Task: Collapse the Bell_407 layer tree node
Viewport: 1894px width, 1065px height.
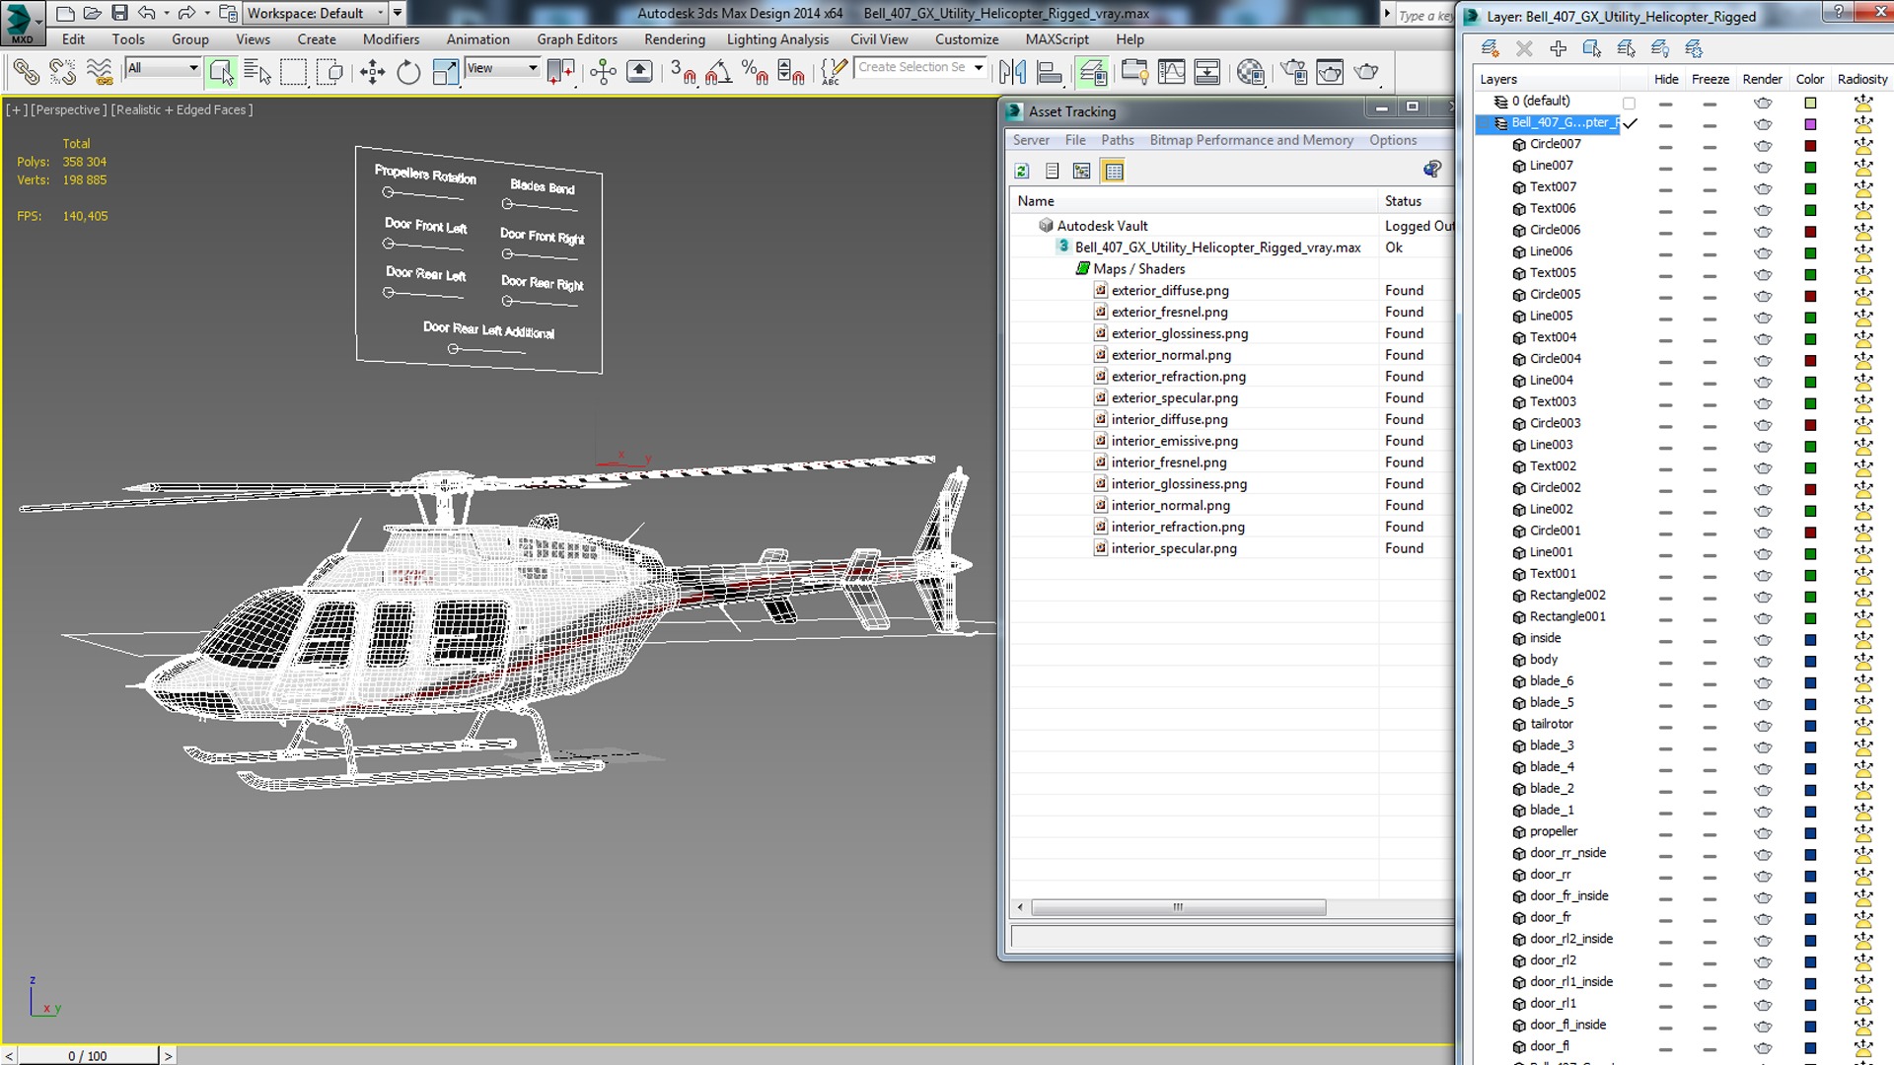Action: [1484, 123]
